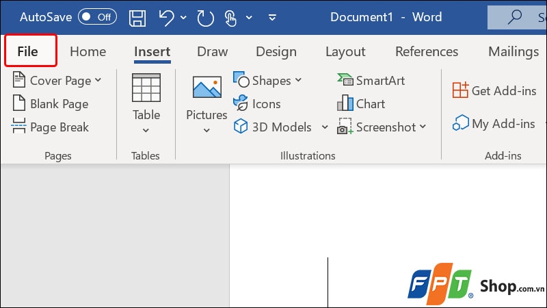Viewport: 547px width, 308px height.
Task: Click the Save floppy disk icon
Action: [x=137, y=18]
